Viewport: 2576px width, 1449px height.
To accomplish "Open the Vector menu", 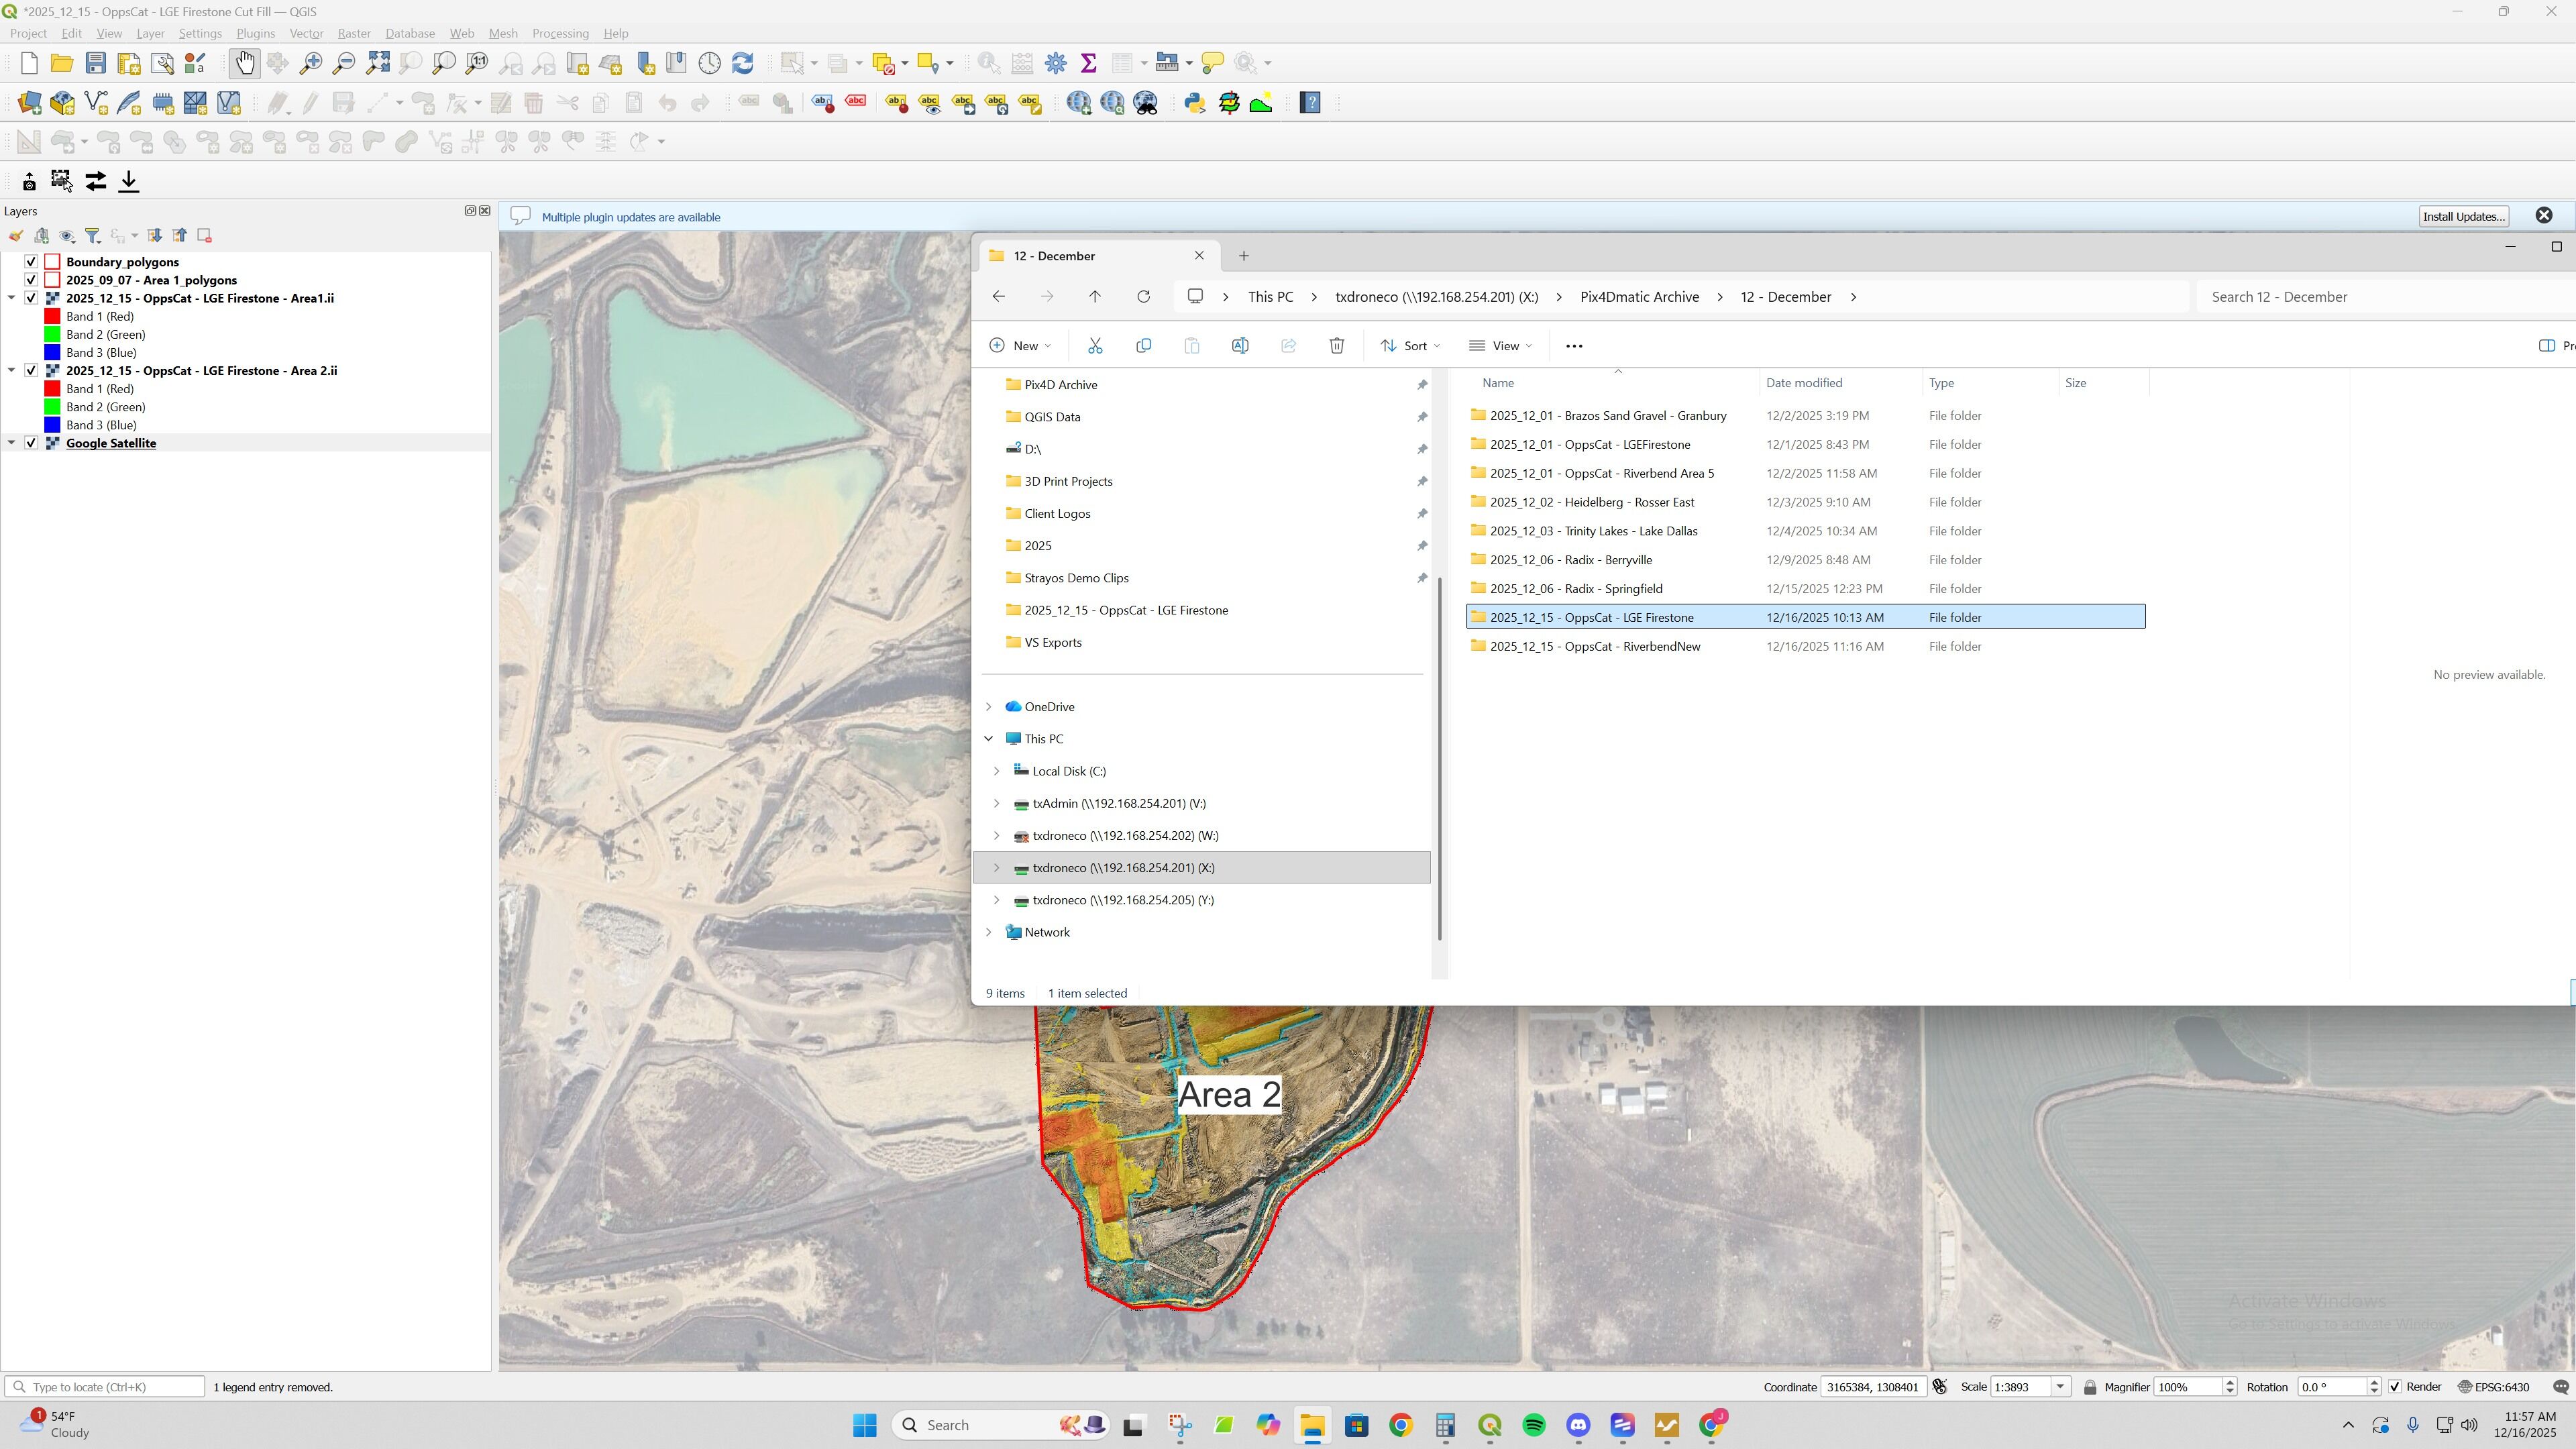I will (x=306, y=34).
